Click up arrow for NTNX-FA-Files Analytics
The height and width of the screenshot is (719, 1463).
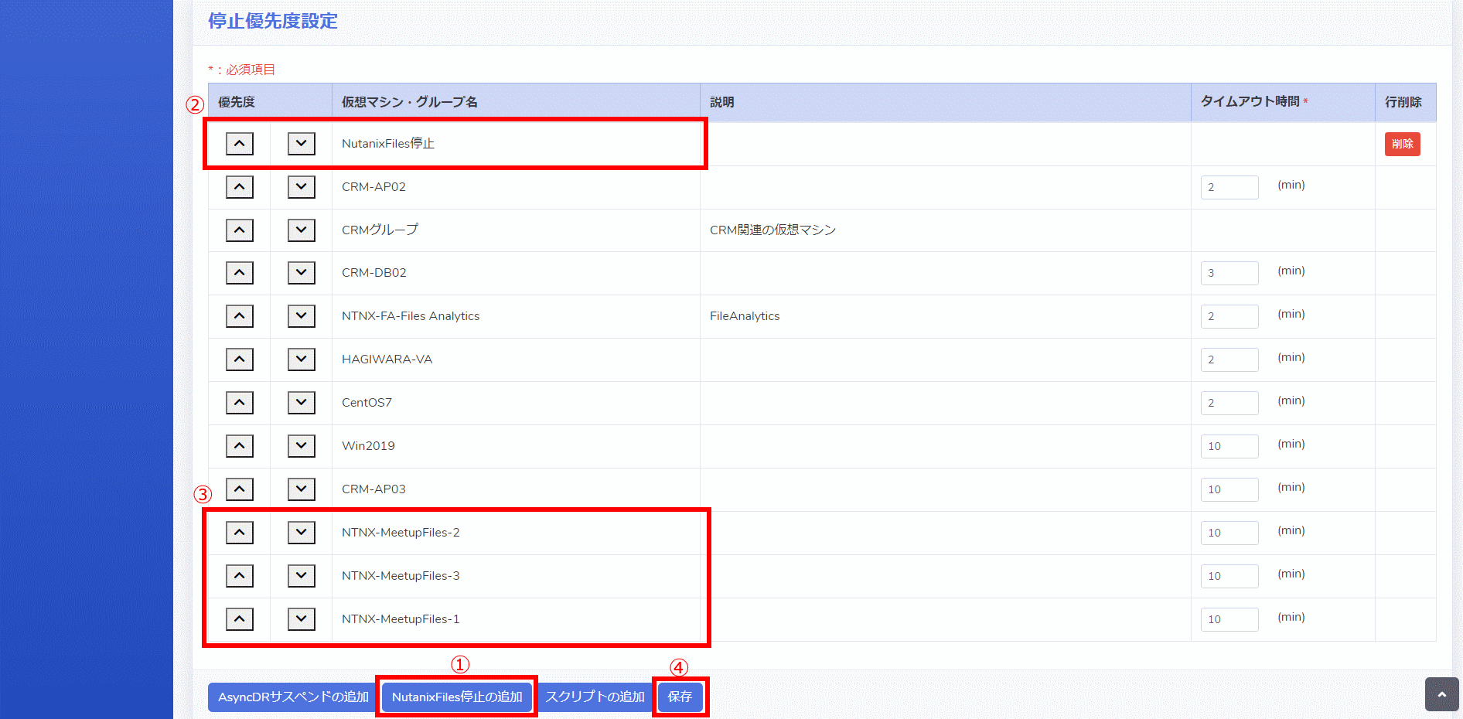click(x=240, y=316)
